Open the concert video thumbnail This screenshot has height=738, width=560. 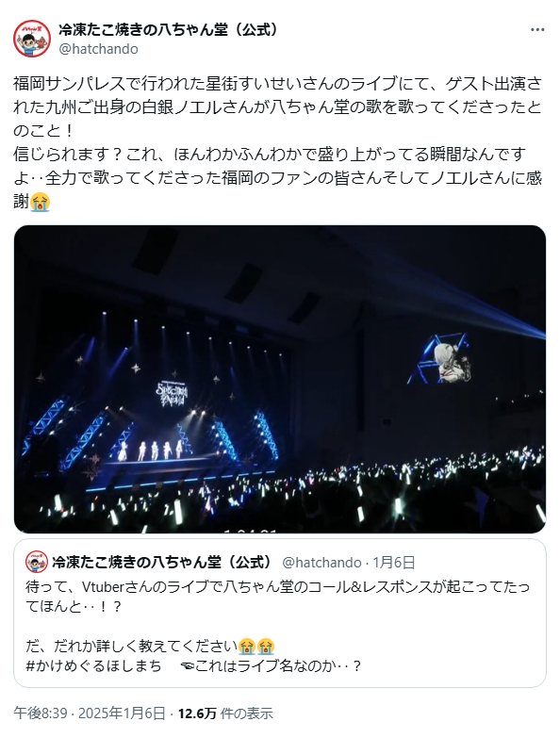[x=280, y=379]
